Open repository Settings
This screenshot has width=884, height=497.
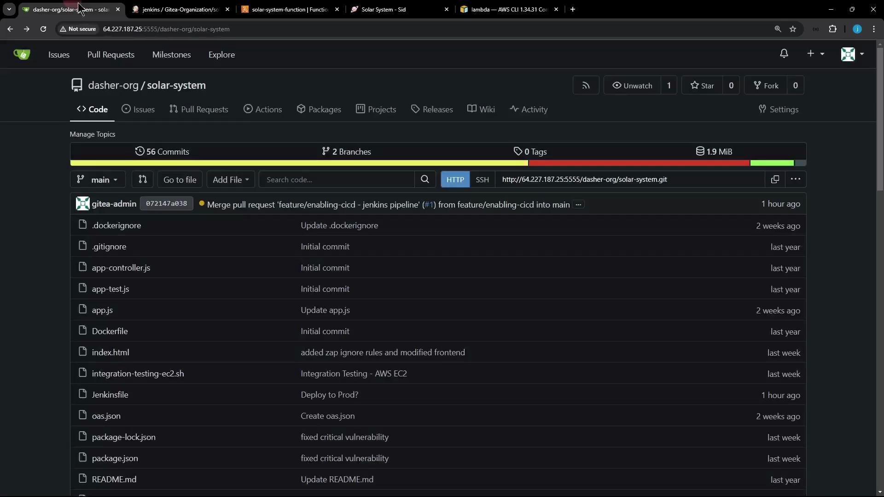coord(779,110)
